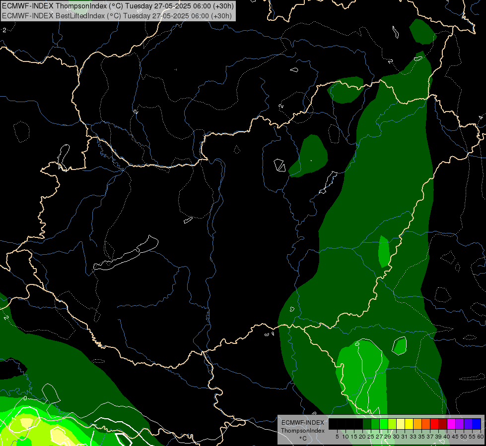Select the magenta 40-45 legend swatch

click(x=451, y=424)
